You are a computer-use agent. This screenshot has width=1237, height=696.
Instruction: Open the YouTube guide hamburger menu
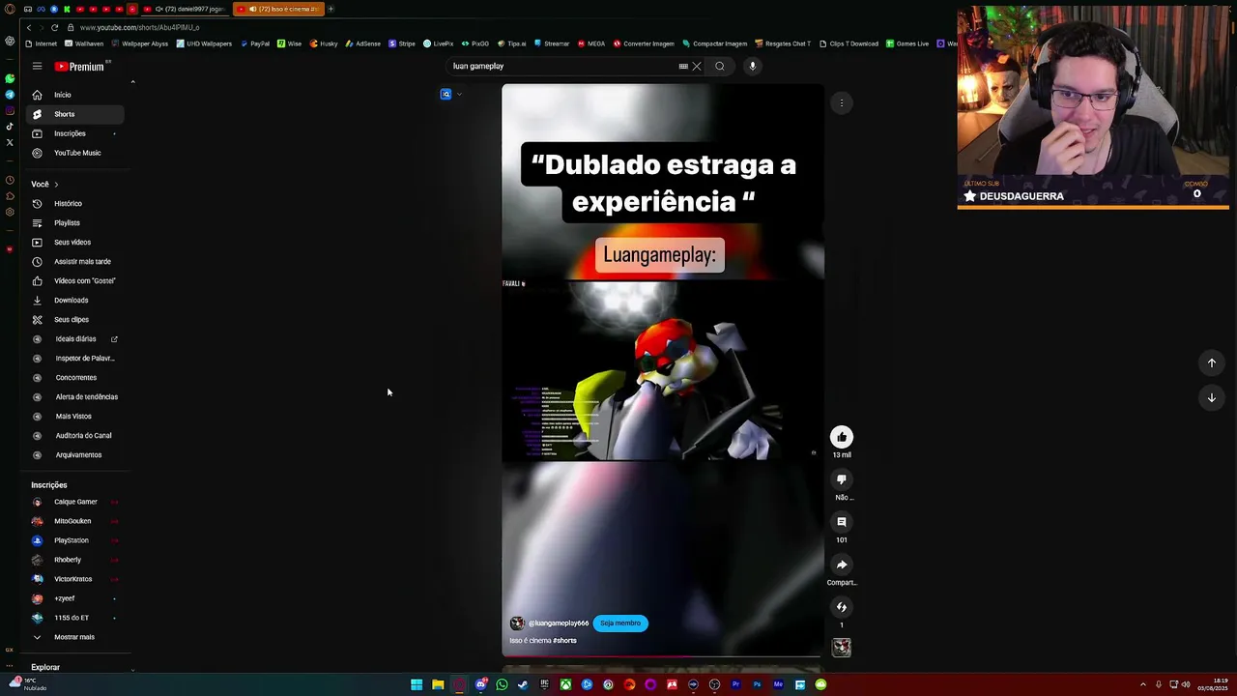(37, 67)
